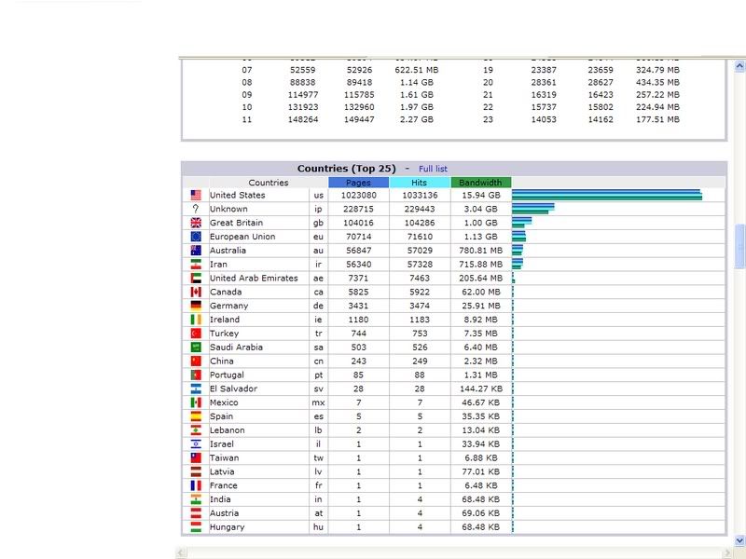Select the El Salvador flag icon
Image resolution: width=746 pixels, height=559 pixels.
tap(196, 389)
